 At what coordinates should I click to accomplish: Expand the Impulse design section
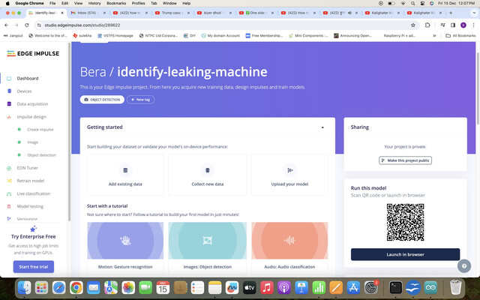(x=31, y=117)
